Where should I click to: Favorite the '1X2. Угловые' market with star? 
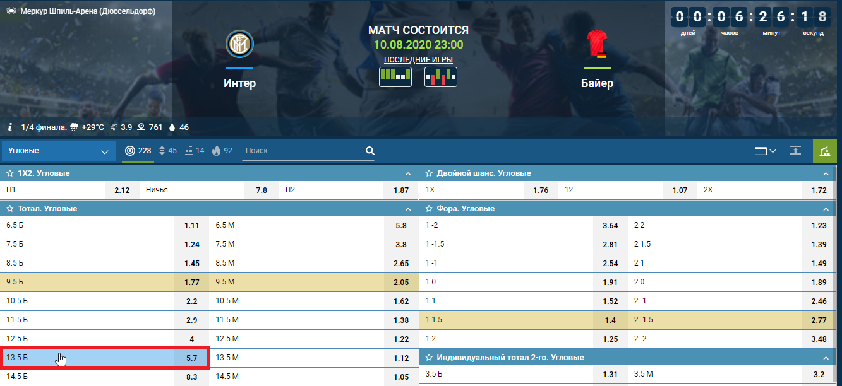click(x=9, y=173)
